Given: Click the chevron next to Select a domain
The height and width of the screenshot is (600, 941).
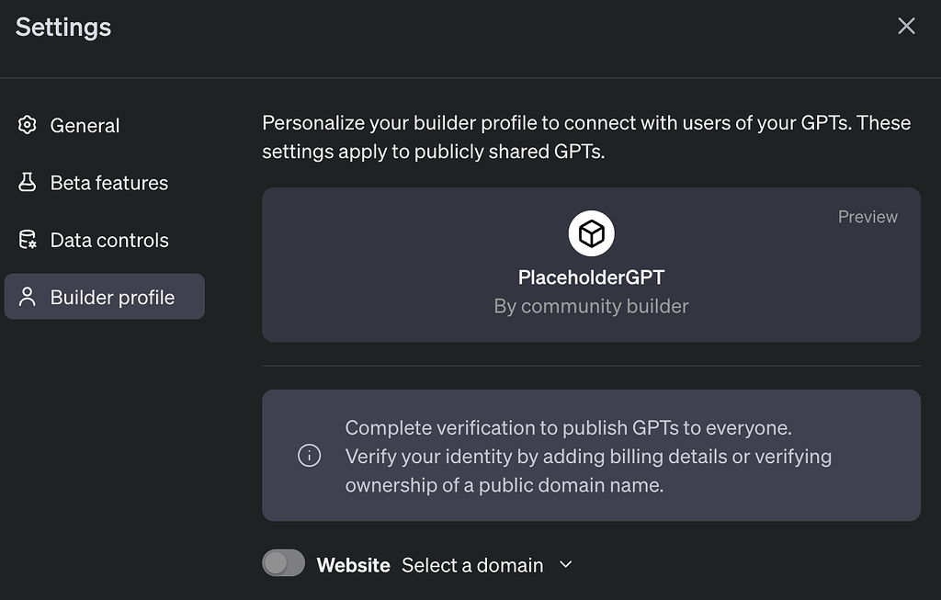Looking at the screenshot, I should (566, 565).
